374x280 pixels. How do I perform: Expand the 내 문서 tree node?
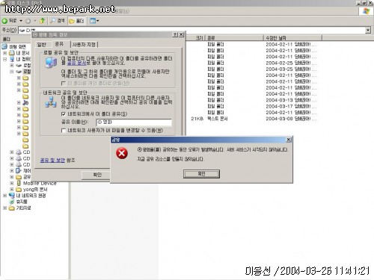(x=4, y=53)
